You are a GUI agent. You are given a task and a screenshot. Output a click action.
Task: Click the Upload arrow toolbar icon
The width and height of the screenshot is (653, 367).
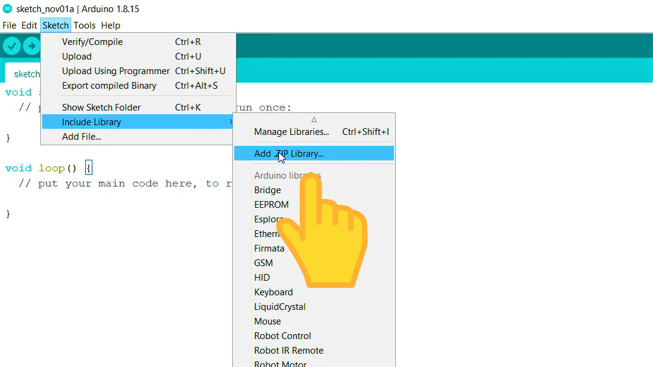pos(32,46)
